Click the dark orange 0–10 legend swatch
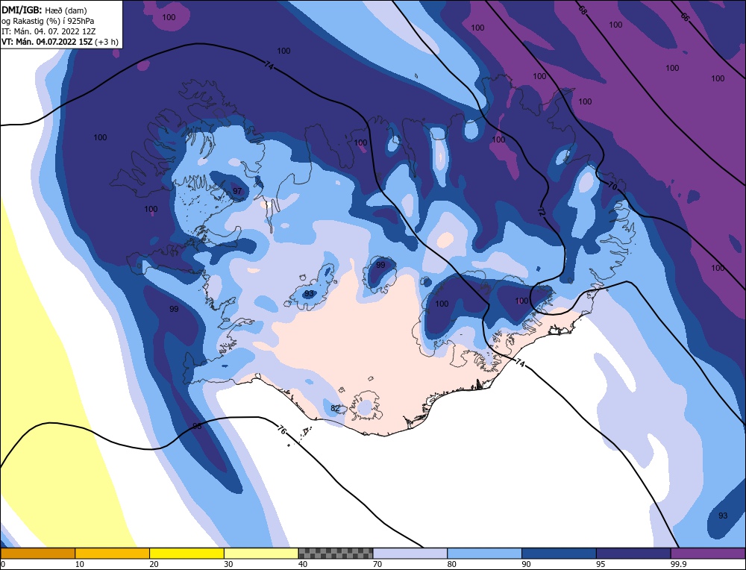 click(37, 553)
